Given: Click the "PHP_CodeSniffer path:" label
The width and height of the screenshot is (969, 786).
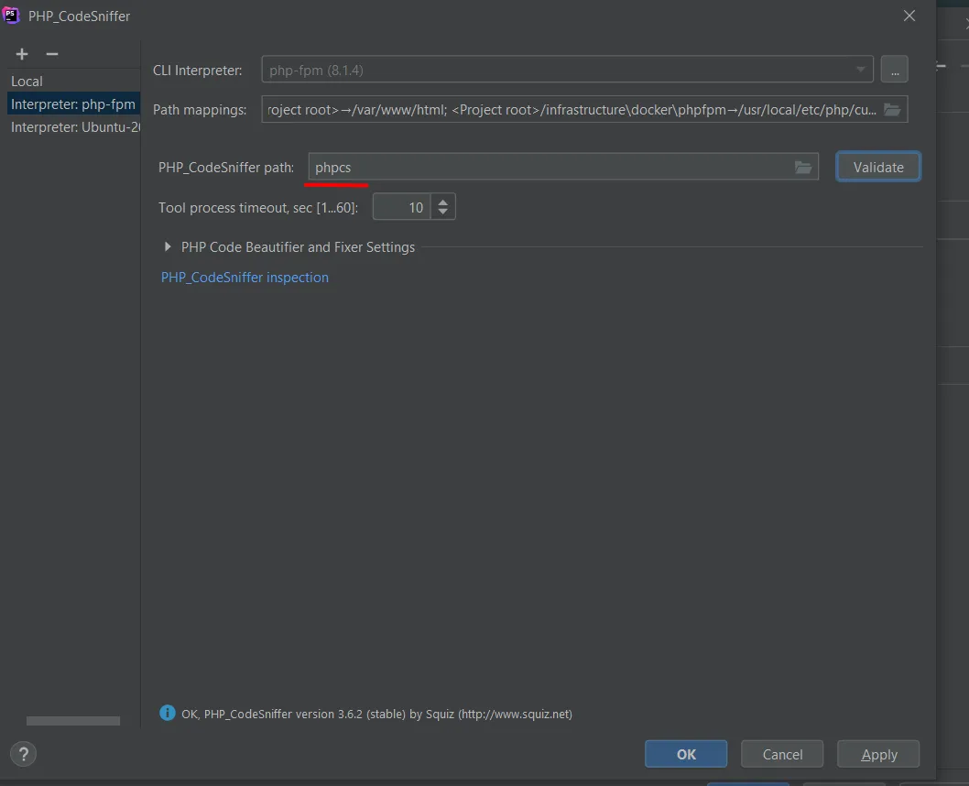Looking at the screenshot, I should click(x=226, y=168).
